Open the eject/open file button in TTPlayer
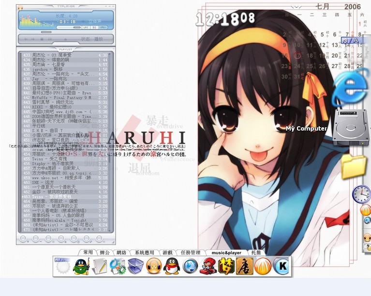The image size is (371, 296). pyautogui.click(x=66, y=39)
